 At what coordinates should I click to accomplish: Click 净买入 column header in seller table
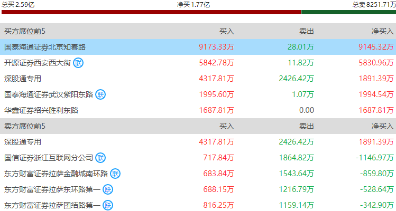coord(382,126)
